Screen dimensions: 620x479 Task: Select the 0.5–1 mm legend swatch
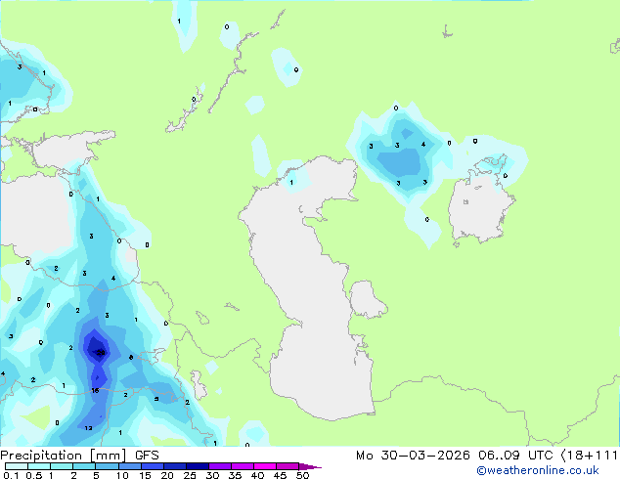click(x=39, y=466)
